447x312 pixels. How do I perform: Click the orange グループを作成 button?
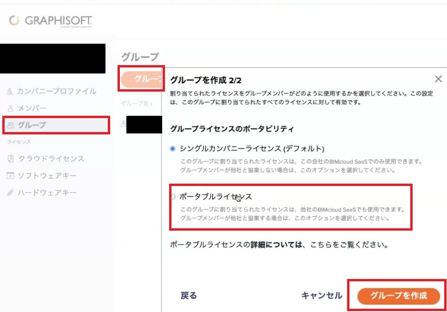[399, 296]
